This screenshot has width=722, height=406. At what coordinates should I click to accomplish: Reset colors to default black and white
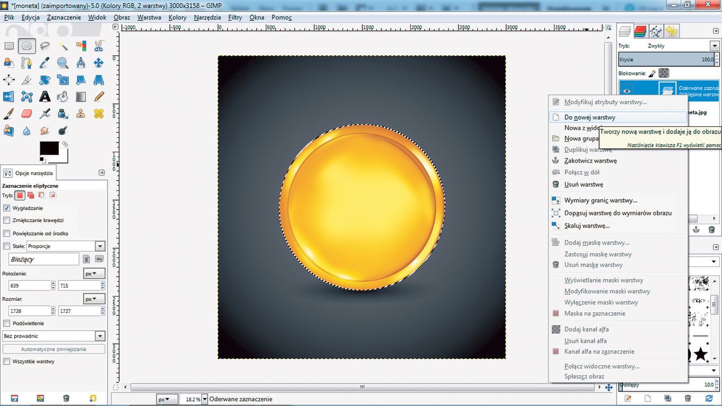pyautogui.click(x=42, y=160)
